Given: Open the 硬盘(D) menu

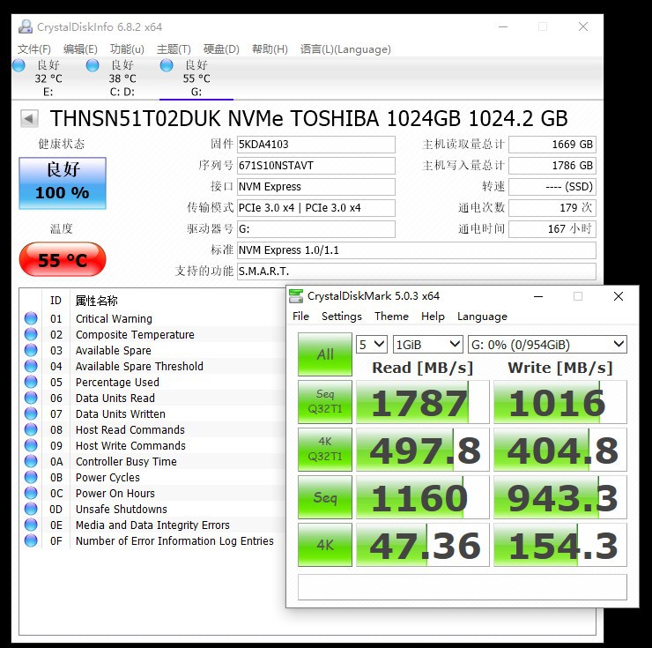Looking at the screenshot, I should [221, 49].
